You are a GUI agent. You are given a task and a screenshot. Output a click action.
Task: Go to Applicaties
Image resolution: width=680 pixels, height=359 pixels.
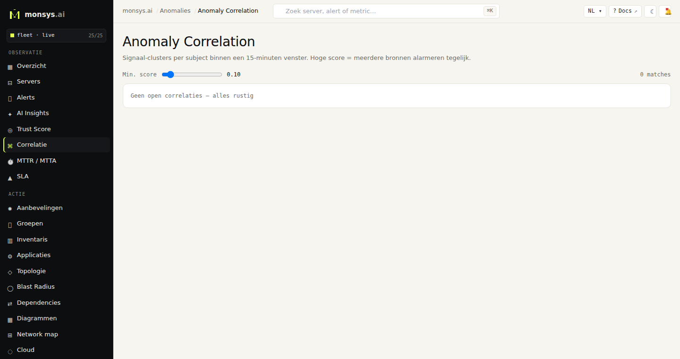(x=57, y=255)
